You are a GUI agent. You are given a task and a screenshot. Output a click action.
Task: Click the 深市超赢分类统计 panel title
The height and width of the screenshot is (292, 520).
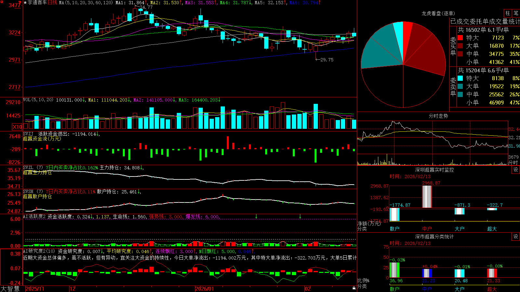point(434,237)
